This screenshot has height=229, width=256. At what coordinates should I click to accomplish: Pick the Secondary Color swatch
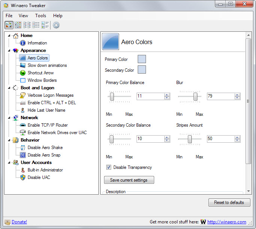coord(142,69)
